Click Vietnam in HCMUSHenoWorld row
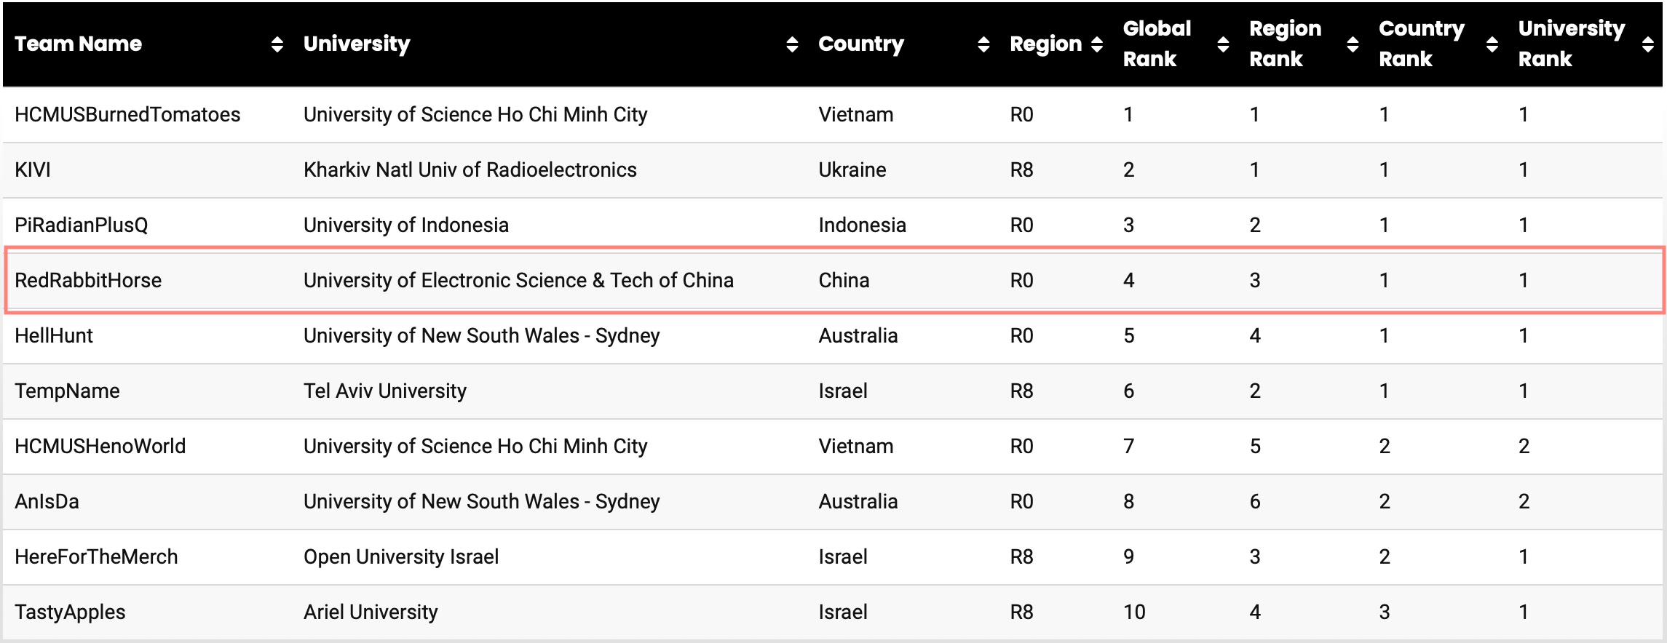 pyautogui.click(x=856, y=447)
